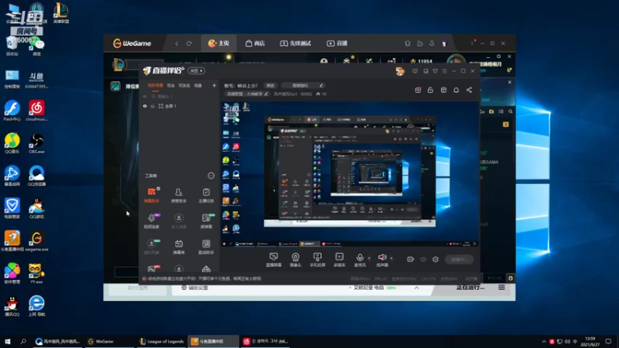Open cloudmusic desktop shortcut

tap(36, 111)
